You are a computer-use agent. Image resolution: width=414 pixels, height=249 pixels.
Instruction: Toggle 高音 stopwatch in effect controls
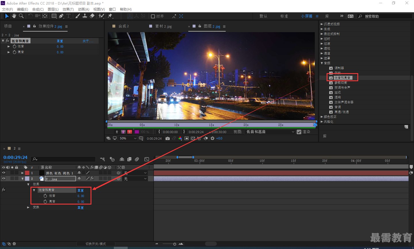click(x=14, y=52)
